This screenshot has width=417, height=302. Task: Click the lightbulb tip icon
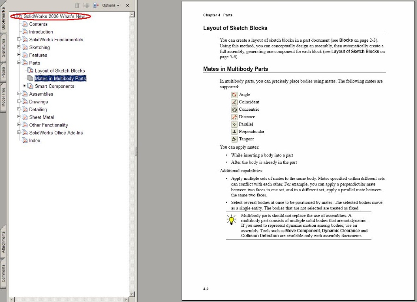click(x=232, y=219)
